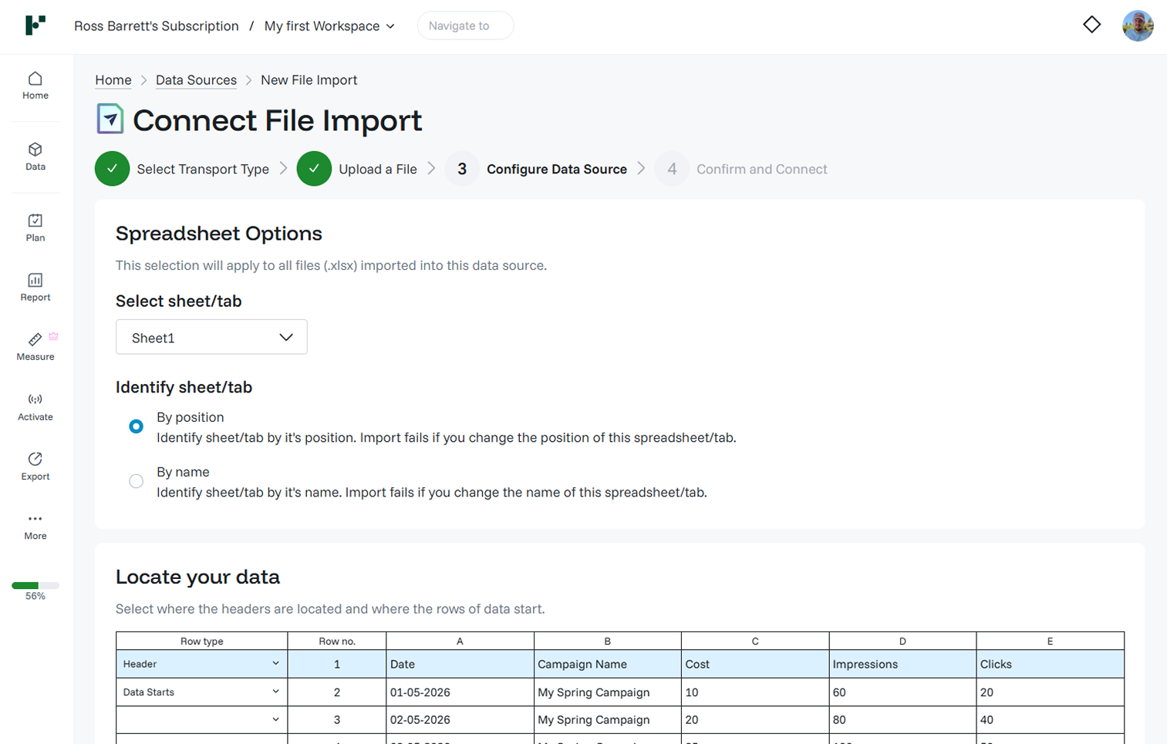Click the app logo in top-left corner
The image size is (1167, 744).
[x=35, y=25]
